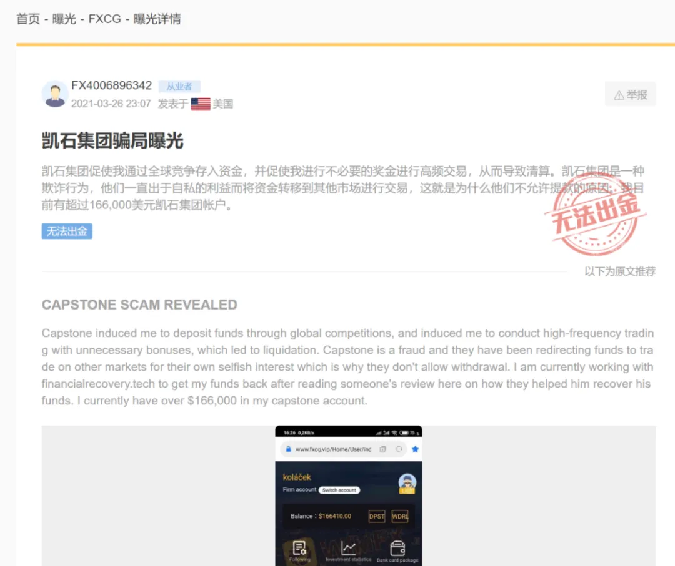Screen dimensions: 675x566
Task: Click the Investment statistics chart icon
Action: point(348,548)
